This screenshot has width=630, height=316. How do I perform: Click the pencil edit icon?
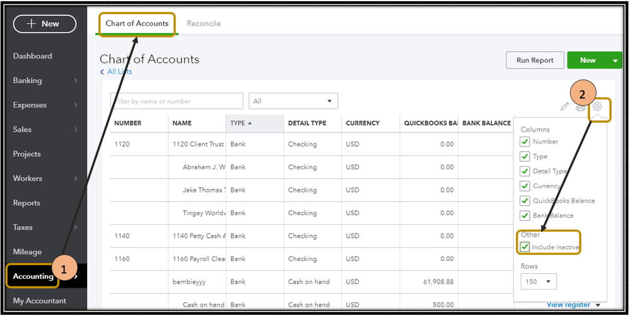[x=564, y=106]
